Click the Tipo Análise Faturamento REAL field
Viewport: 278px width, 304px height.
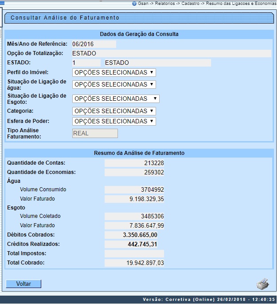coord(95,133)
